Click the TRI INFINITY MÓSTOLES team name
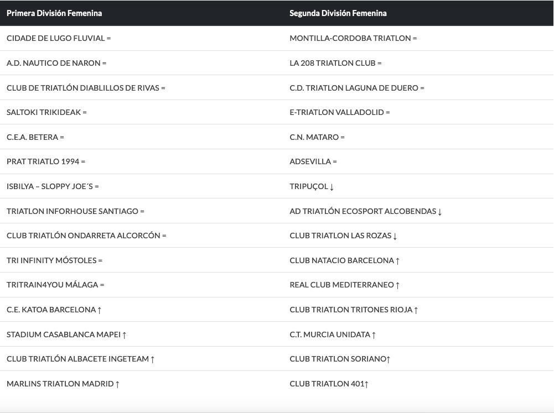 click(x=51, y=260)
